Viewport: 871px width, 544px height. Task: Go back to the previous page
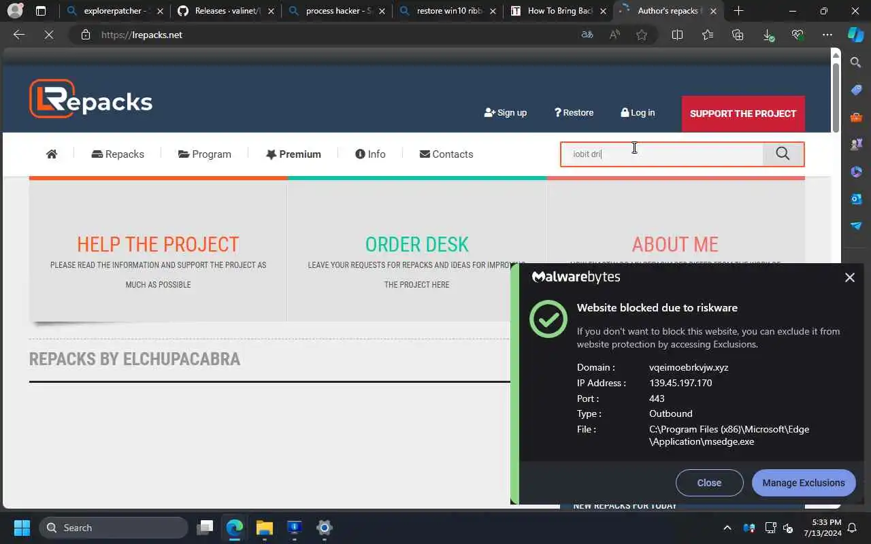coord(19,35)
